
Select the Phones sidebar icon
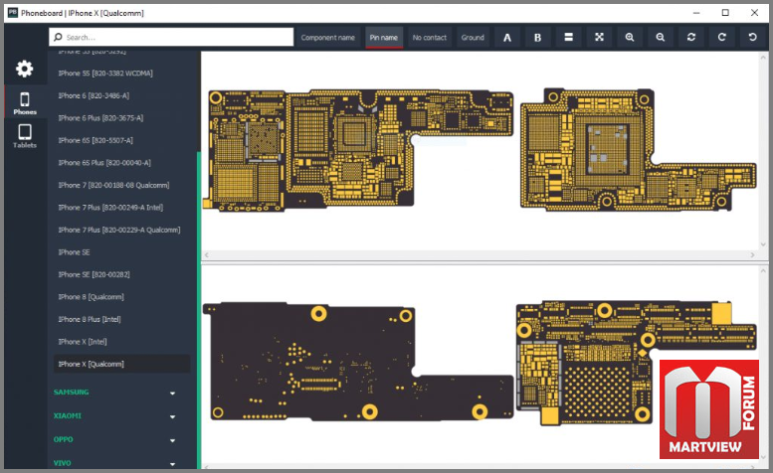(x=25, y=103)
